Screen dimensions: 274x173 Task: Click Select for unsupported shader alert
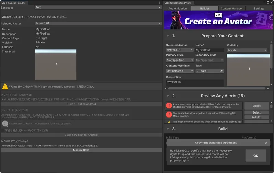pyautogui.click(x=257, y=106)
